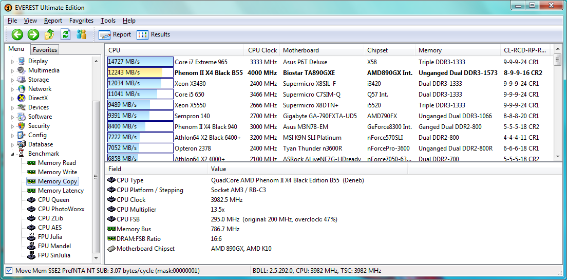Viewport: 567px width, 280px height.
Task: Open the Report menu
Action: click(x=53, y=21)
